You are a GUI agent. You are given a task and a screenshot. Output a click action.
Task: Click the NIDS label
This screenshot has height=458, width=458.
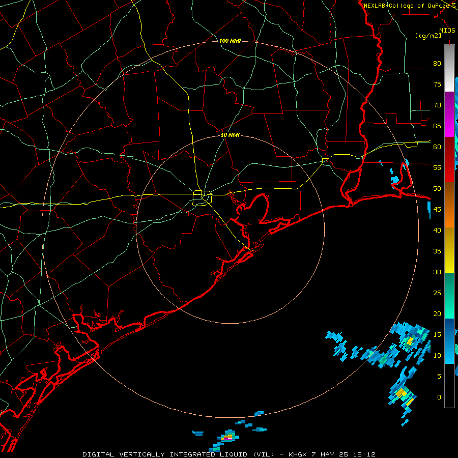pyautogui.click(x=447, y=31)
